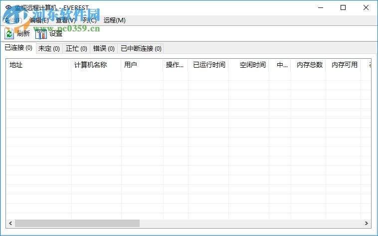Switch to the 已连接 (0) tab
The image size is (378, 236).
(18, 48)
